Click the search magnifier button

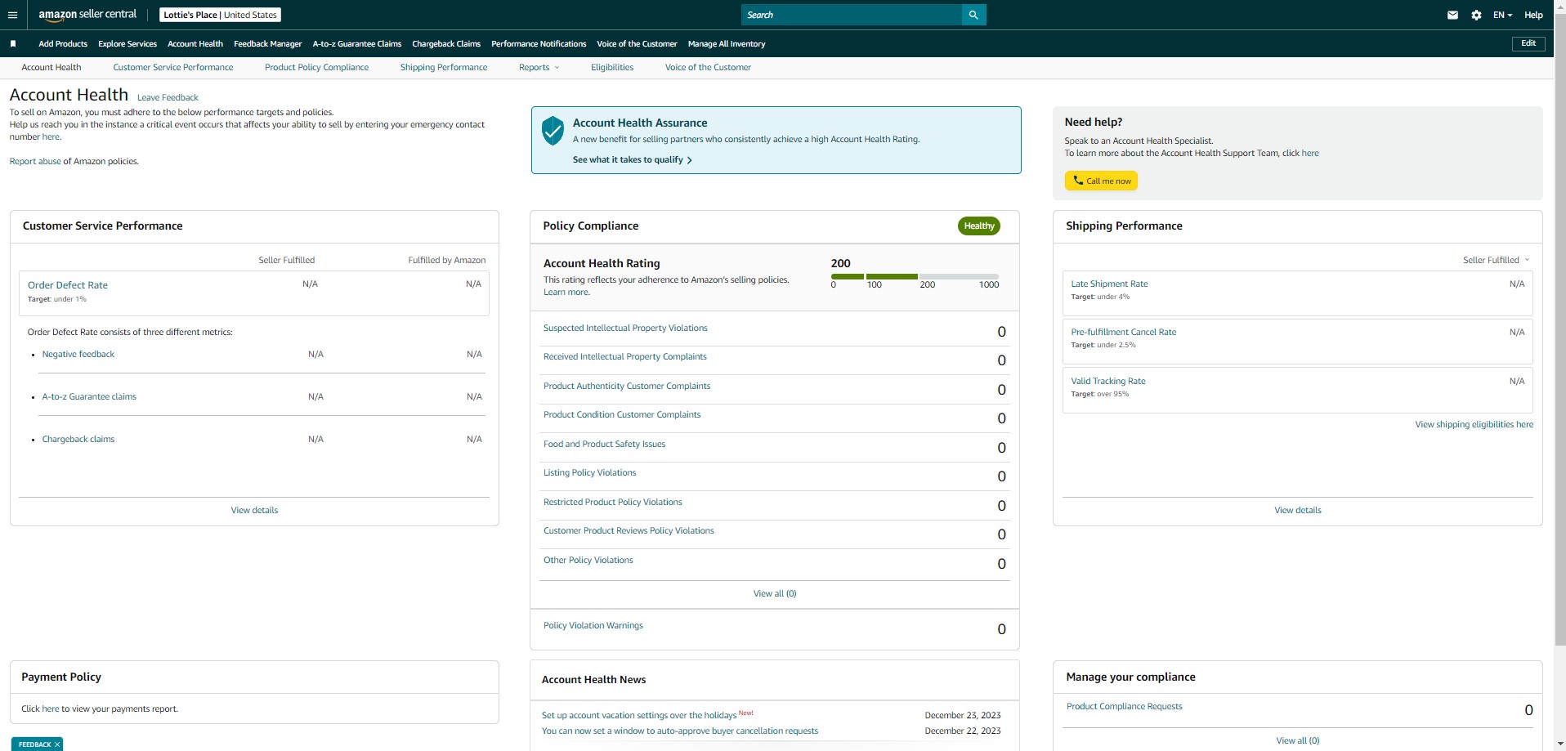click(x=973, y=15)
